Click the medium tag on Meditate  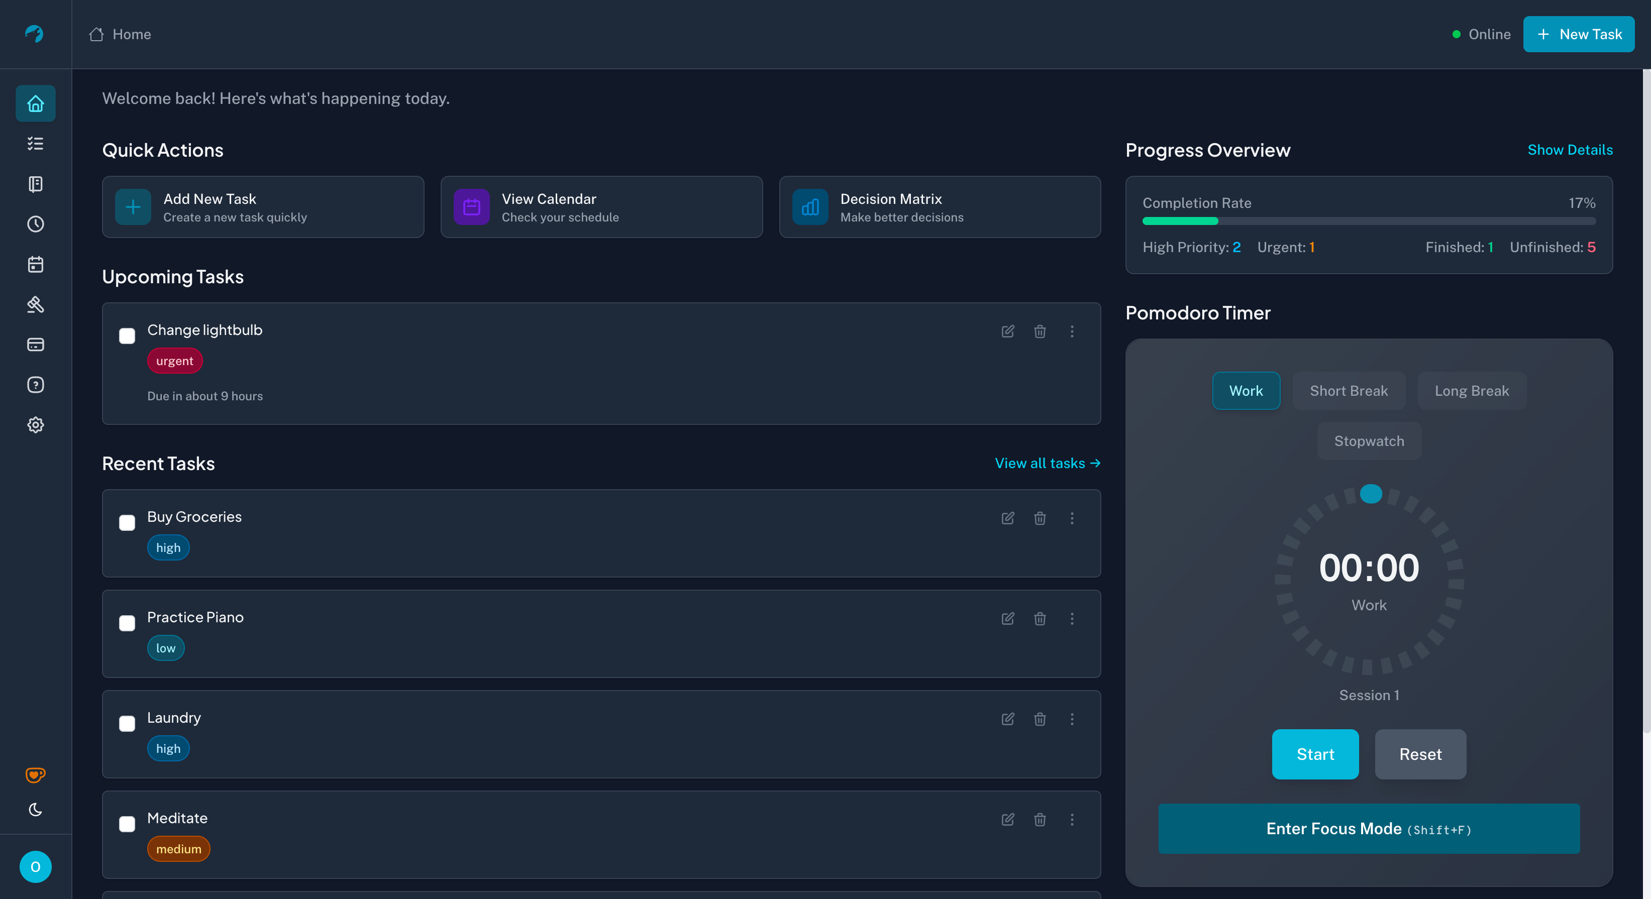click(x=178, y=849)
